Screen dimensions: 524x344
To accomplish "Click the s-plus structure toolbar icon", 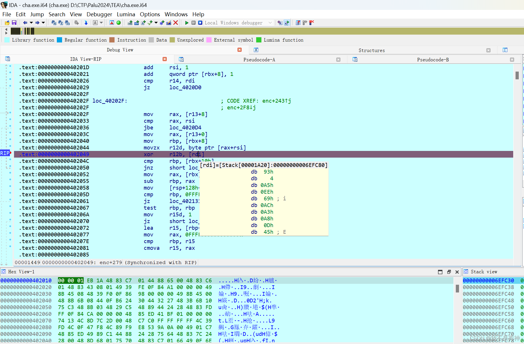I will click(150, 23).
